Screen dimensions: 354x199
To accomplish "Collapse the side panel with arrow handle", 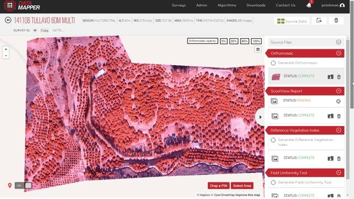I will tap(260, 117).
